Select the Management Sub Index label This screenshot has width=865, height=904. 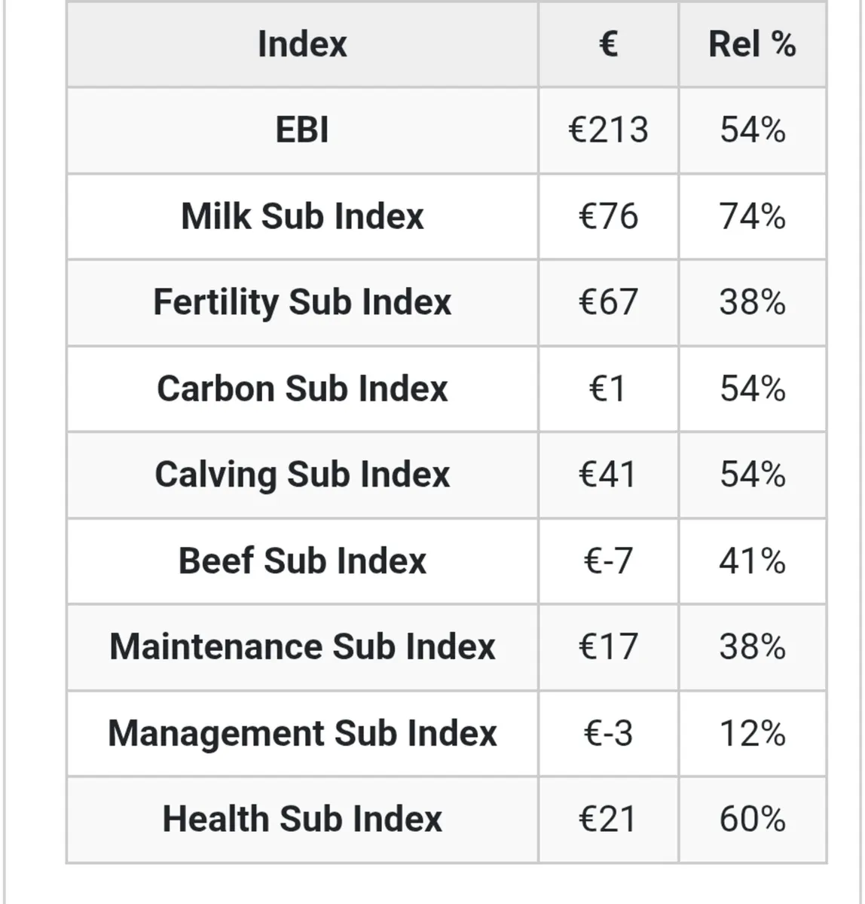click(302, 734)
